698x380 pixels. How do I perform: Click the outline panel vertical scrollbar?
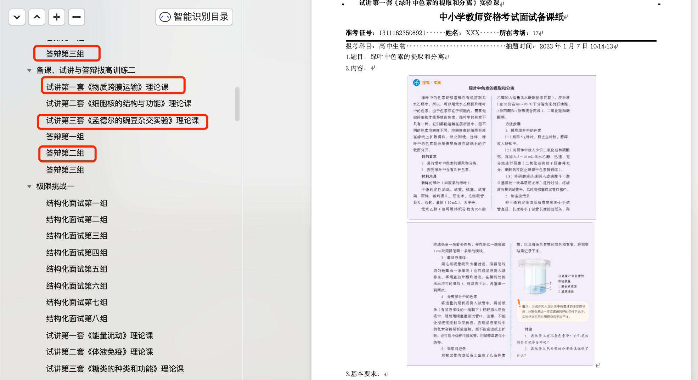coord(237,104)
